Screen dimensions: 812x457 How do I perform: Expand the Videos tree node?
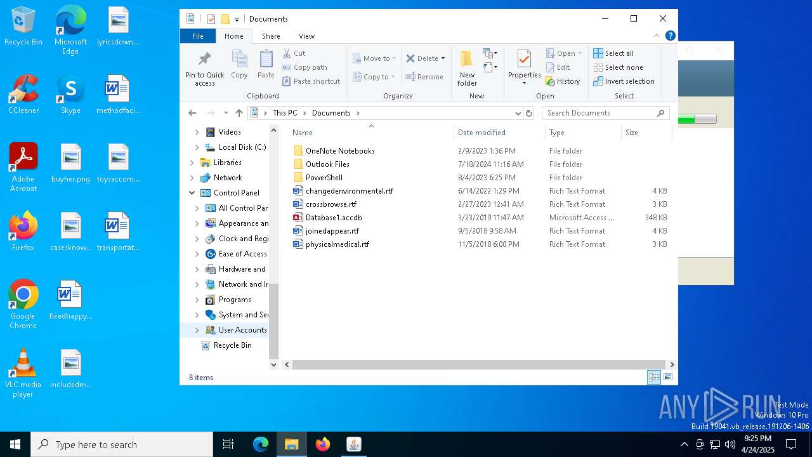pos(197,132)
